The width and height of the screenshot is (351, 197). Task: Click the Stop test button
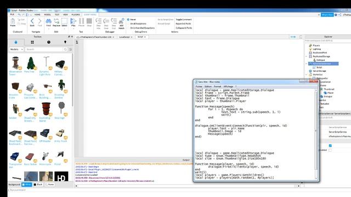click(89, 21)
